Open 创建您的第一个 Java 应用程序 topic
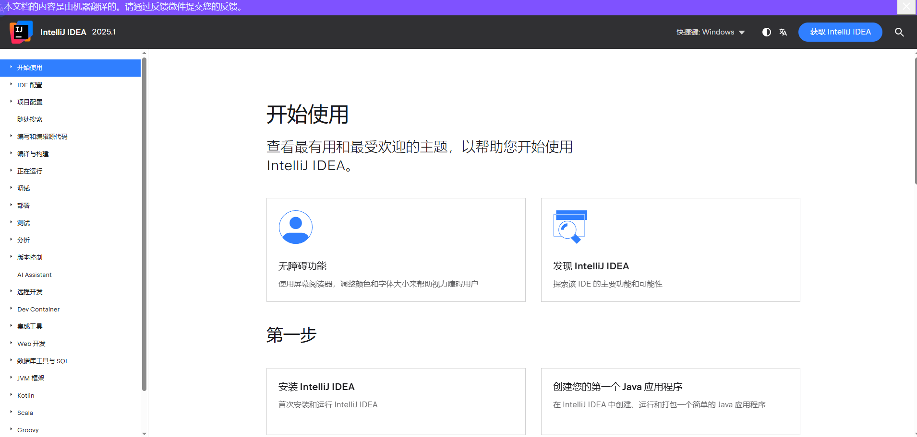This screenshot has height=437, width=917. pyautogui.click(x=670, y=401)
